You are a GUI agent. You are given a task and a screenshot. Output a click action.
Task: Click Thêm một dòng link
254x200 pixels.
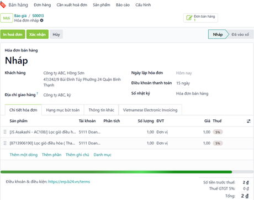pyautogui.click(x=24, y=155)
